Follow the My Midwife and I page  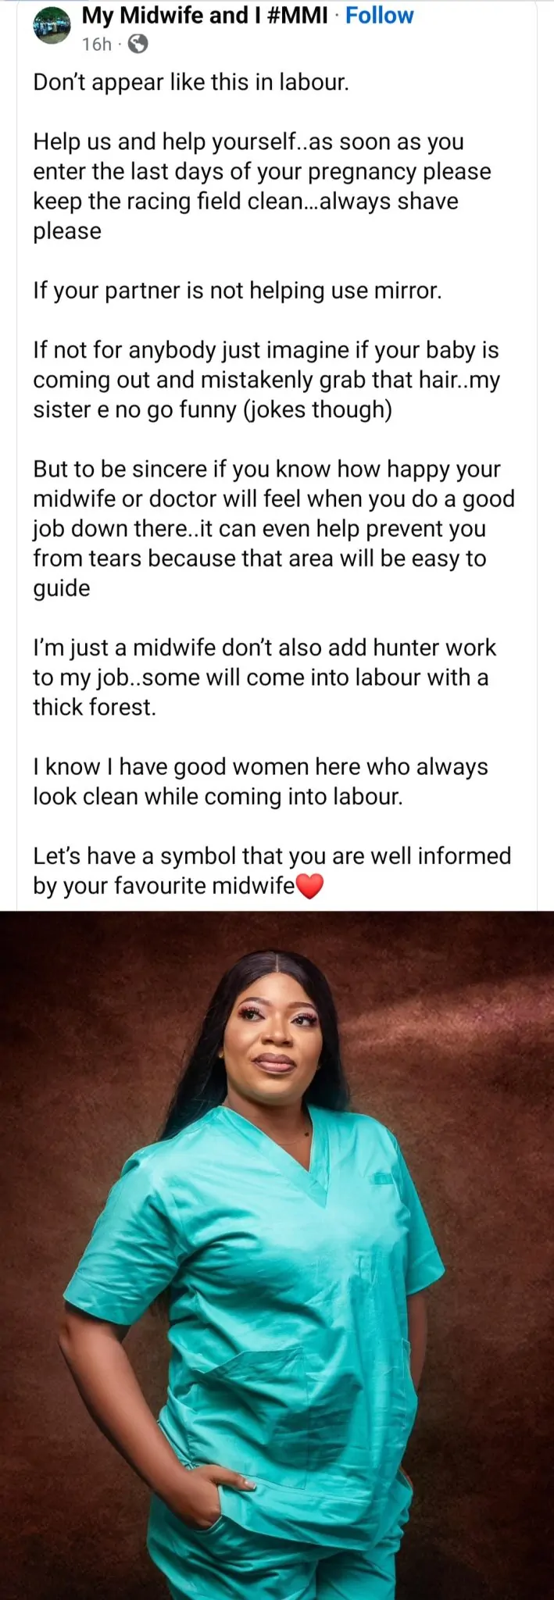coord(380,15)
